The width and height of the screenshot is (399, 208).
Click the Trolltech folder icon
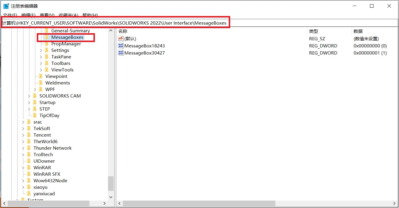(29, 154)
